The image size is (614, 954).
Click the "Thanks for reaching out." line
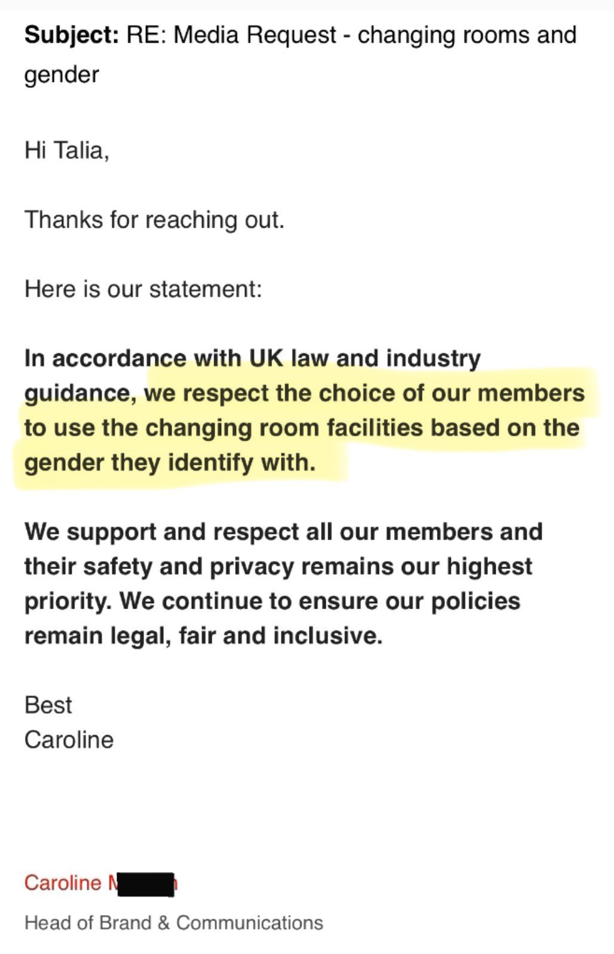pyautogui.click(x=154, y=220)
